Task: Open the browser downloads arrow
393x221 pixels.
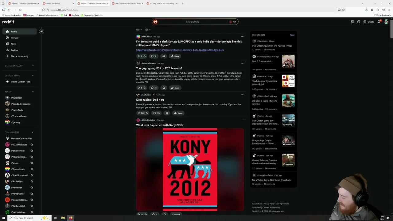Action: [x=366, y=10]
